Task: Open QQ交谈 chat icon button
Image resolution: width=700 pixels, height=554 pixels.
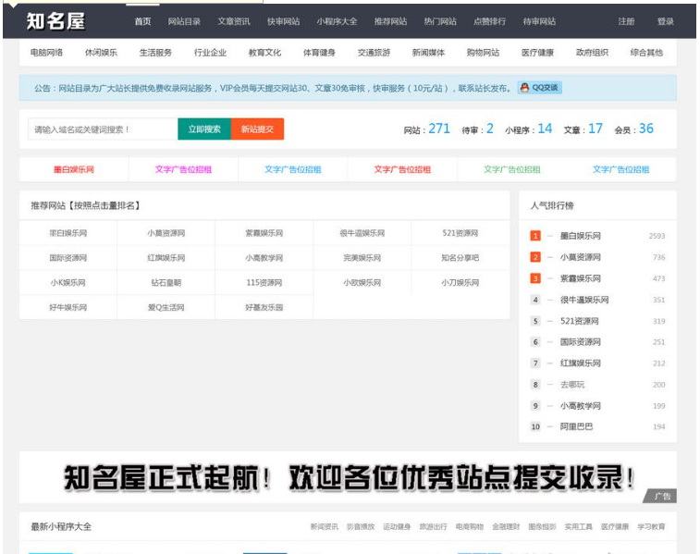Action: [540, 88]
